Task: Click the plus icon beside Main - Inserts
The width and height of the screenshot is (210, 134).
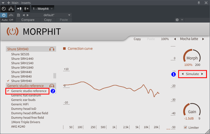Action: tap(9, 3)
